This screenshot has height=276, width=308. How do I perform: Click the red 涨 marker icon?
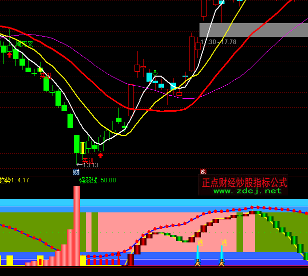(x=203, y=172)
